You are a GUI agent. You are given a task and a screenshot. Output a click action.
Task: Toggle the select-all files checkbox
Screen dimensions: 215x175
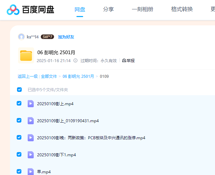[19, 90]
